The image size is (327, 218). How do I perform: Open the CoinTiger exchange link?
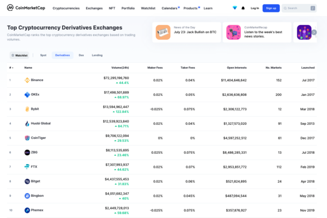click(38, 138)
